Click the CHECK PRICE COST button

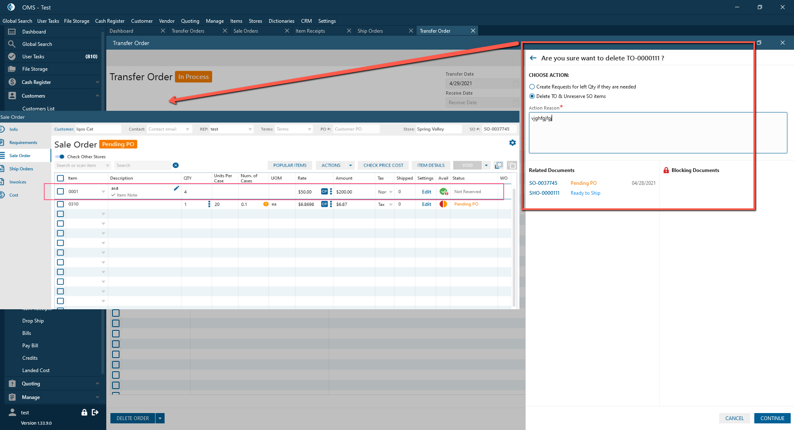point(383,165)
